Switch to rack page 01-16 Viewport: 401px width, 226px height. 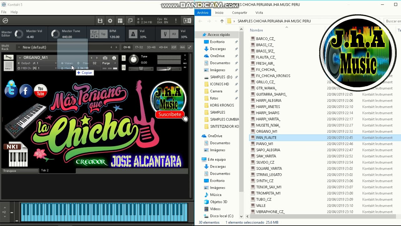pos(127,47)
